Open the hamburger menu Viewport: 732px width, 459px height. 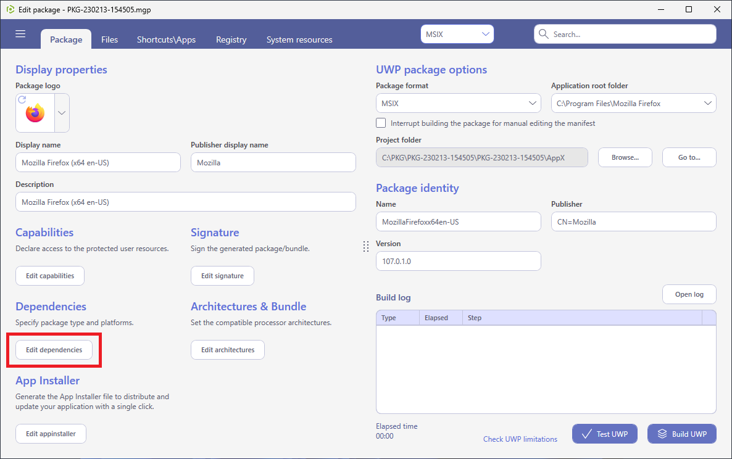pyautogui.click(x=20, y=34)
